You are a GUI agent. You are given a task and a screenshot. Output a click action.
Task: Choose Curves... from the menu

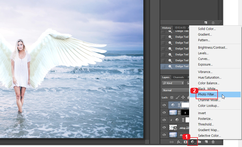point(204,59)
